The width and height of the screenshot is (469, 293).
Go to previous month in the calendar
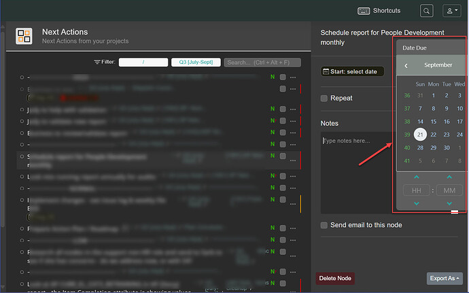(406, 65)
